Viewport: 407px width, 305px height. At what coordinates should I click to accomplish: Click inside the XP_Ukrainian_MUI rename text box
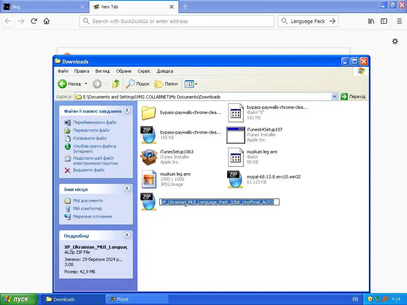click(219, 202)
